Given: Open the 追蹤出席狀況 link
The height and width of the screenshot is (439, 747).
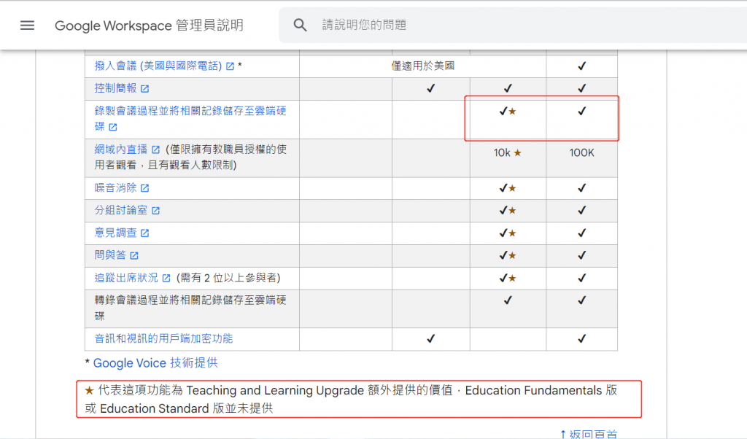Looking at the screenshot, I should [126, 278].
